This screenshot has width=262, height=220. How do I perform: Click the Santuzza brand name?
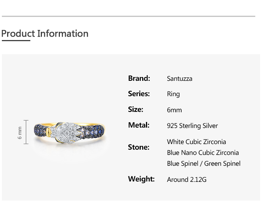coord(180,79)
